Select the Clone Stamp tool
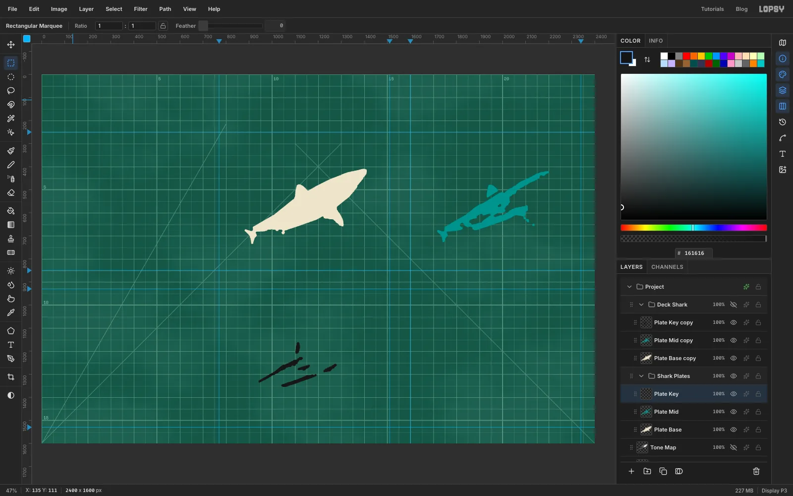The width and height of the screenshot is (793, 496). click(11, 239)
